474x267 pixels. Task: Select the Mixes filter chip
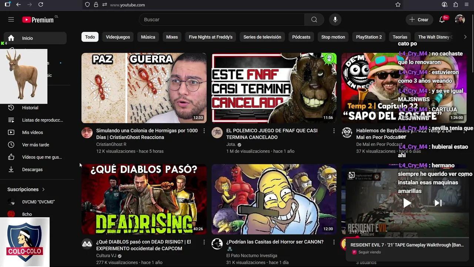(x=172, y=37)
